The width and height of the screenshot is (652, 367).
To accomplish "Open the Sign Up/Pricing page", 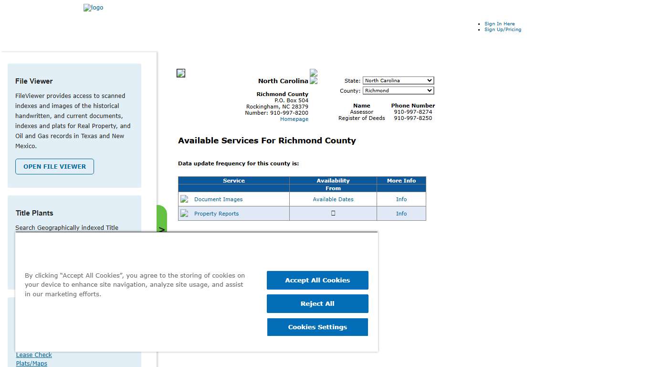I will pos(503,30).
